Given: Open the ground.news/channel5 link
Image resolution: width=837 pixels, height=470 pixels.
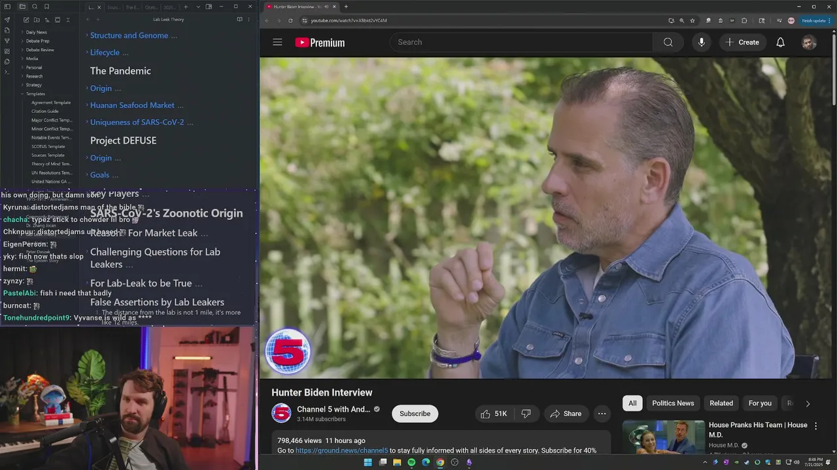Looking at the screenshot, I should point(341,450).
